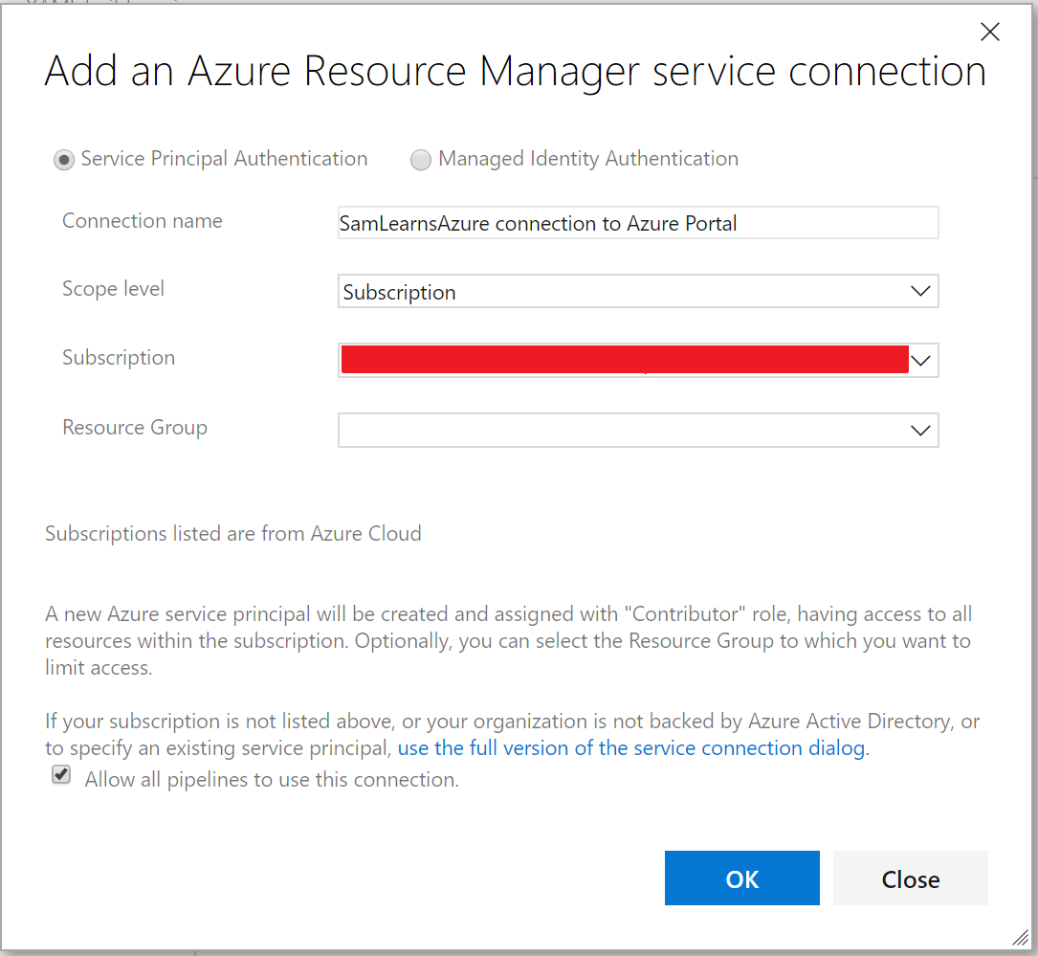Click the Contributor role description paragraph
The image size is (1038, 956).
pos(508,640)
